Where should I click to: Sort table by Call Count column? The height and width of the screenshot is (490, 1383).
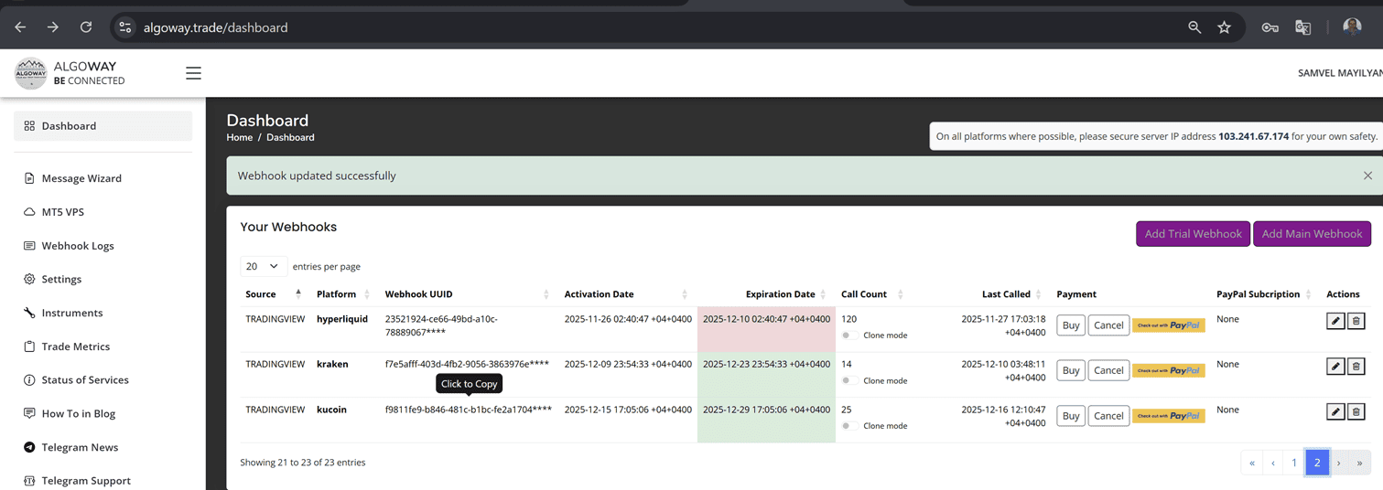872,294
